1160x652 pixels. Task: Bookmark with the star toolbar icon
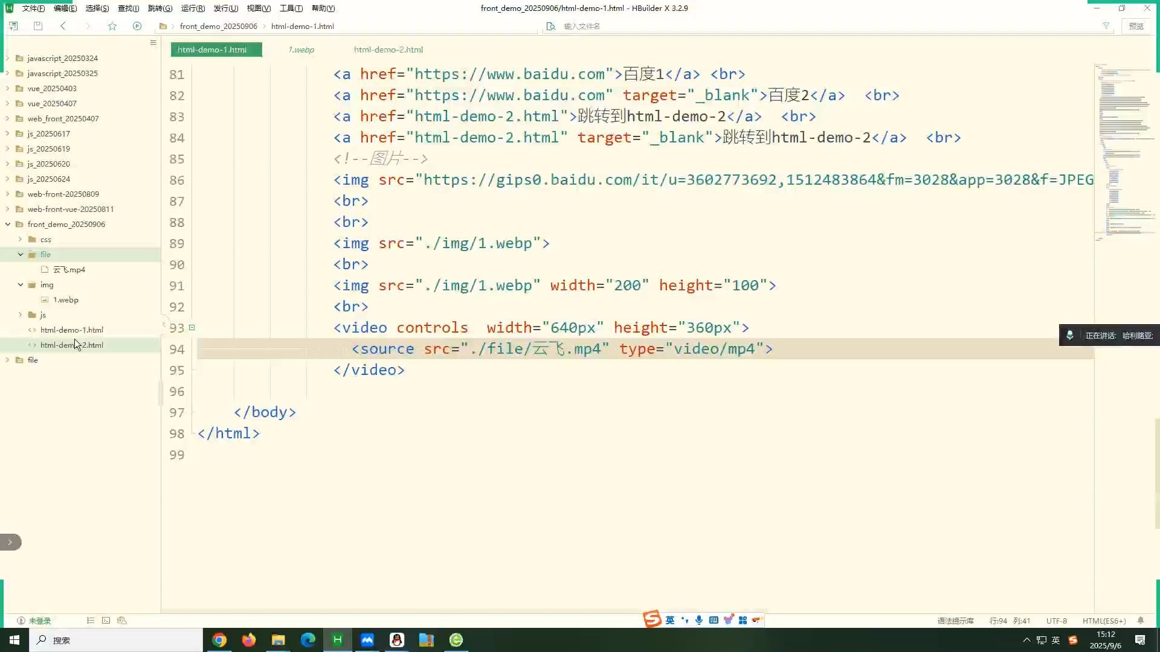click(112, 26)
